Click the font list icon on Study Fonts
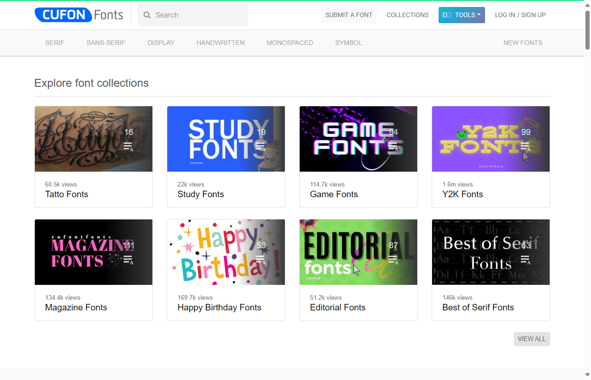Screen dimensions: 591x380 [x=261, y=147]
